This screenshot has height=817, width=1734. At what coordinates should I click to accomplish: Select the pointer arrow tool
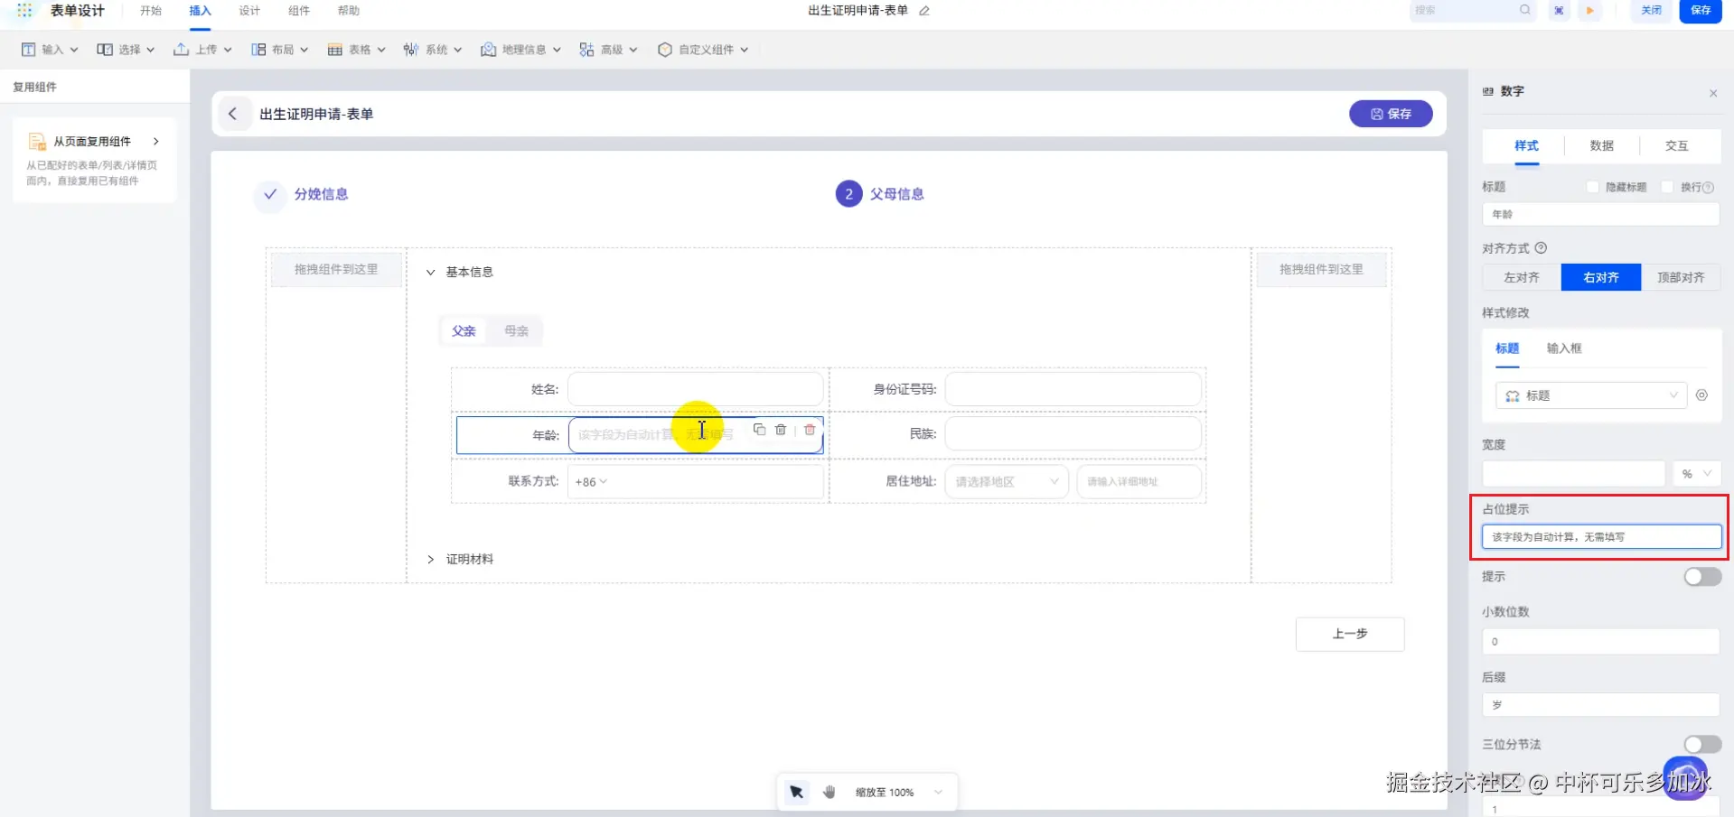pos(796,792)
